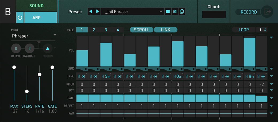This screenshot has height=122, width=278.
Task: Expand the VEL row options arrow
Action: pyautogui.click(x=271, y=38)
